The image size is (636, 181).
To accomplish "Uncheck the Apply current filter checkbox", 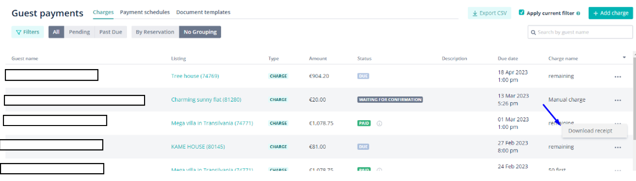I will (522, 13).
